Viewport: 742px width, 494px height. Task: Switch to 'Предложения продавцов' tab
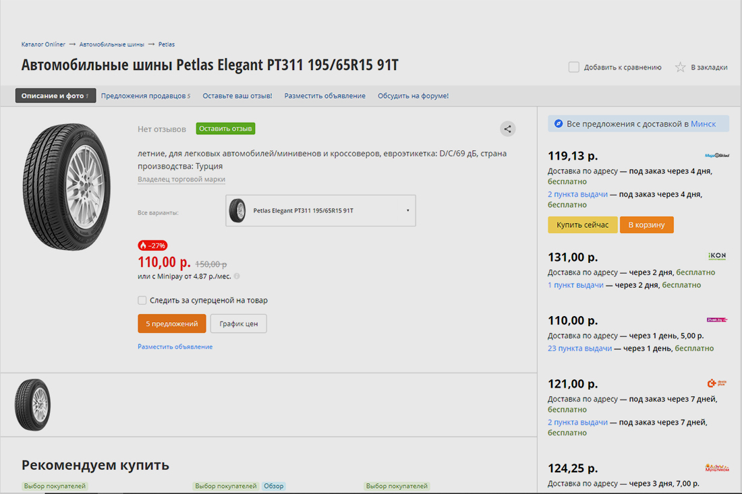click(145, 96)
